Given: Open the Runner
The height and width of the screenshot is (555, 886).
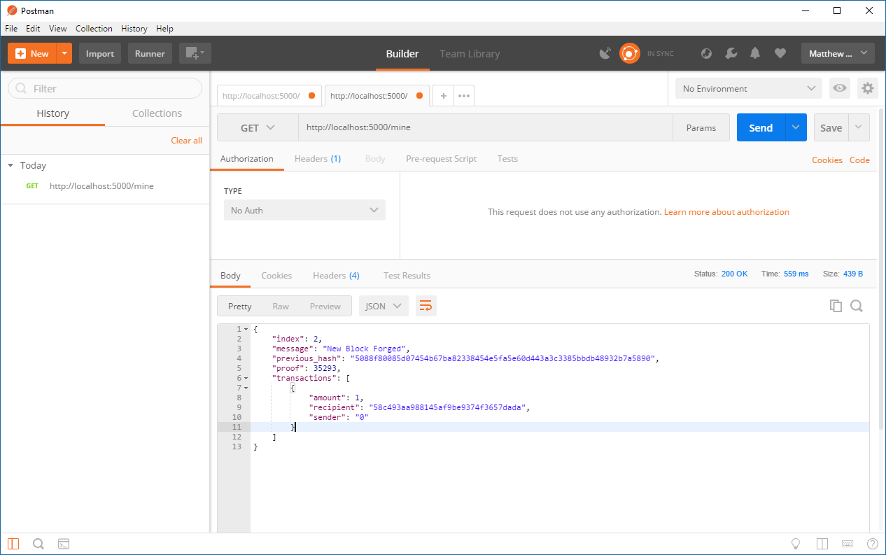Looking at the screenshot, I should tap(150, 53).
